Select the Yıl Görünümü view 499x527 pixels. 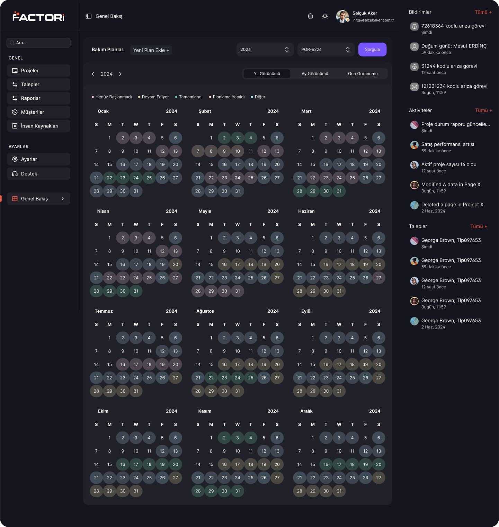[267, 74]
